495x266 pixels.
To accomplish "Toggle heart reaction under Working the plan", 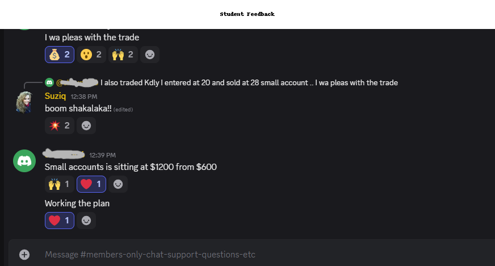I will point(60,221).
